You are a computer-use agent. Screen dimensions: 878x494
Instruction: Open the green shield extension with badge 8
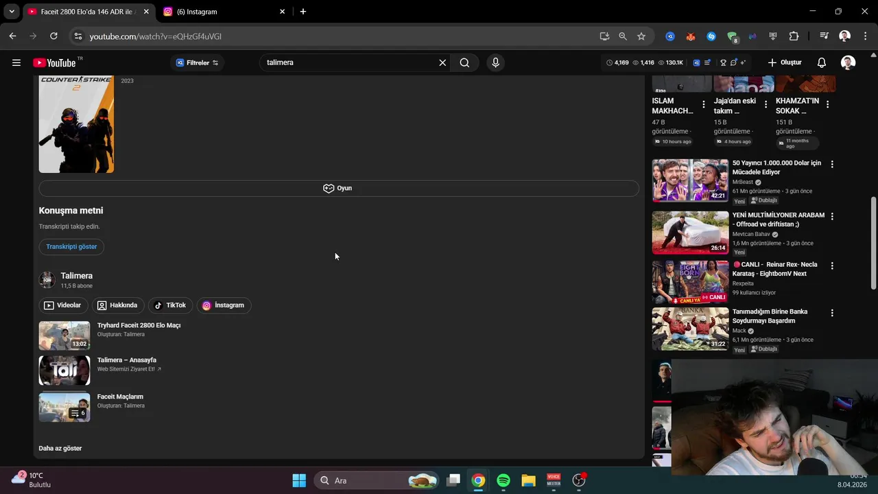[x=732, y=37]
